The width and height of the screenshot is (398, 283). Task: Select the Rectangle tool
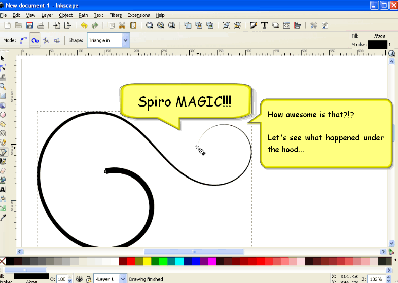click(3, 96)
